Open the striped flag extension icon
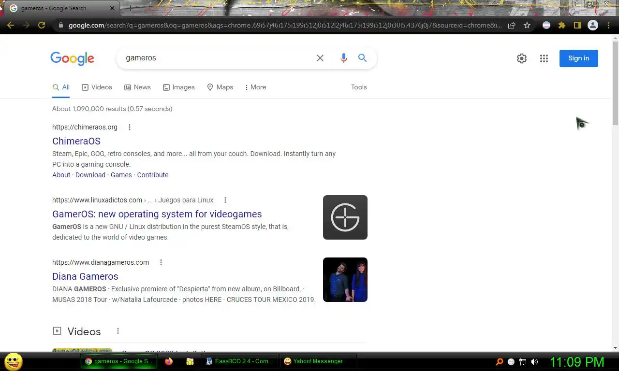The image size is (619, 371). [x=546, y=25]
